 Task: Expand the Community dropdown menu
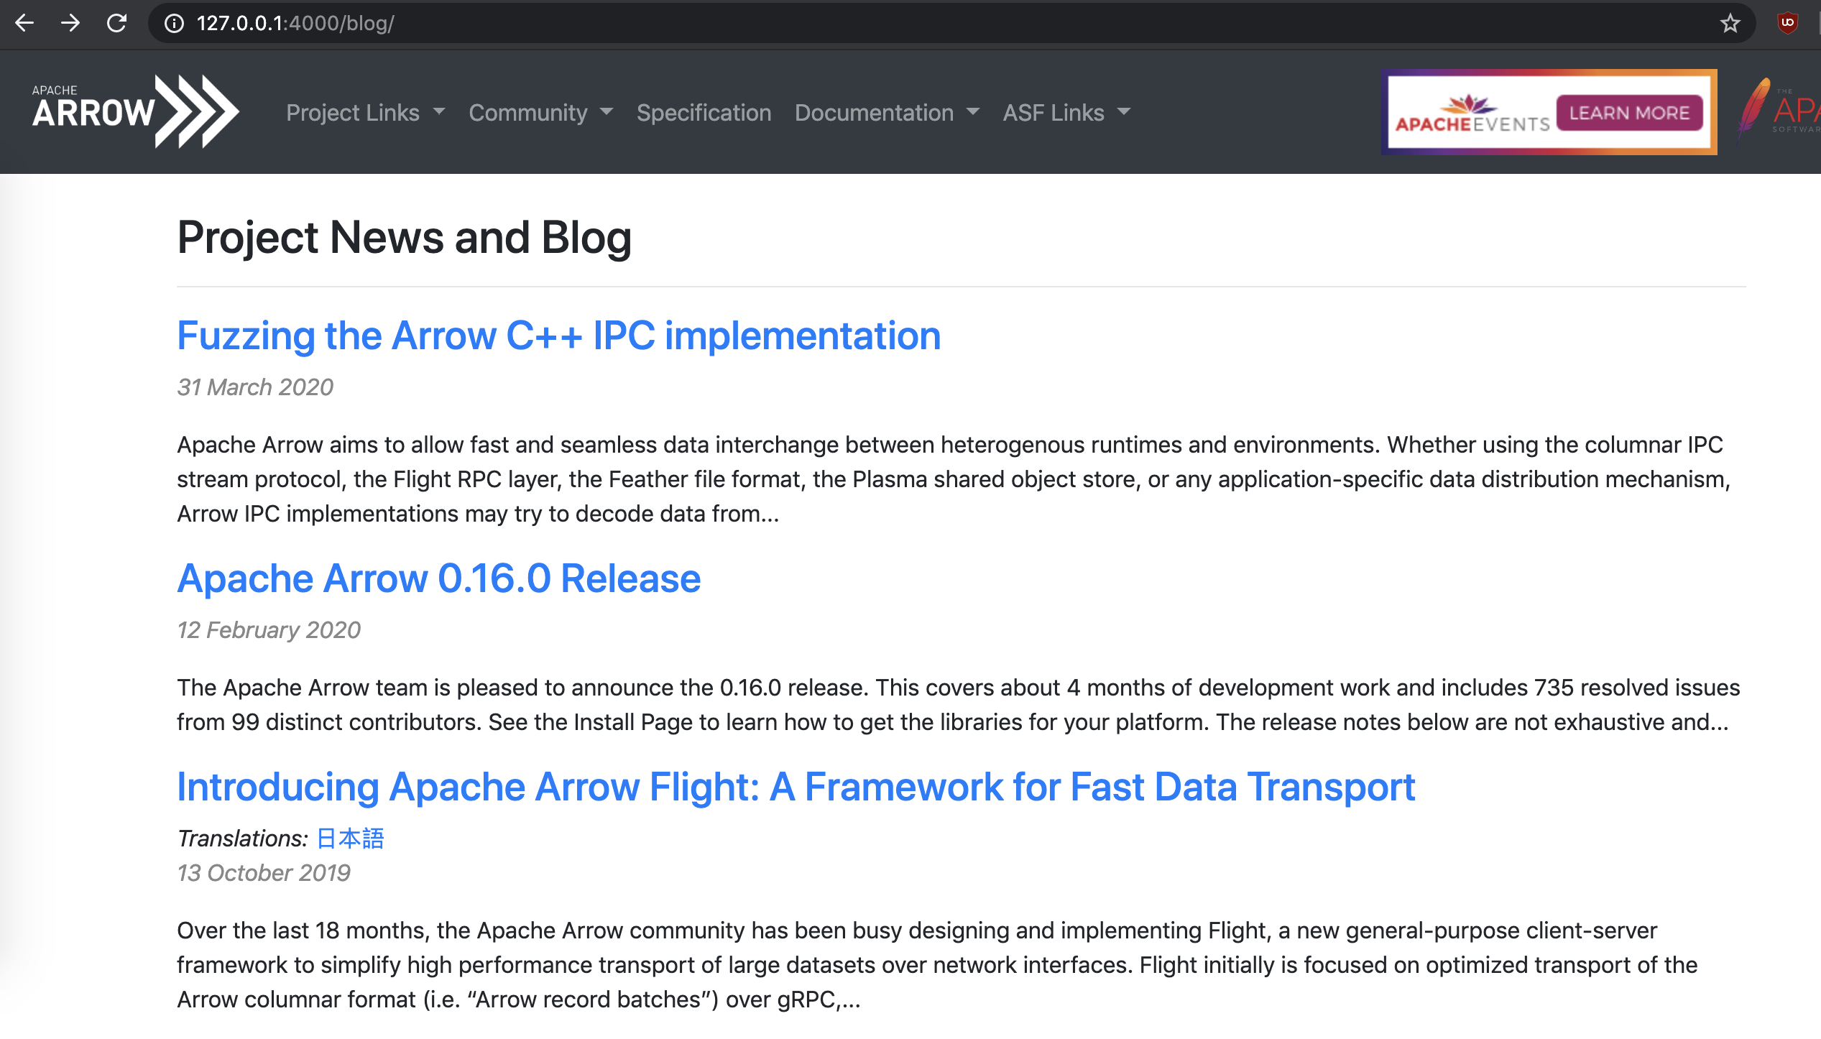540,113
